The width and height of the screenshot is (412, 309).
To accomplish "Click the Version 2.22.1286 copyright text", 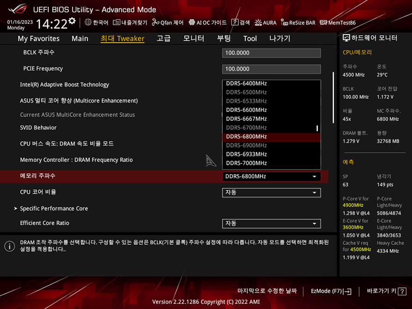I will 206,302.
